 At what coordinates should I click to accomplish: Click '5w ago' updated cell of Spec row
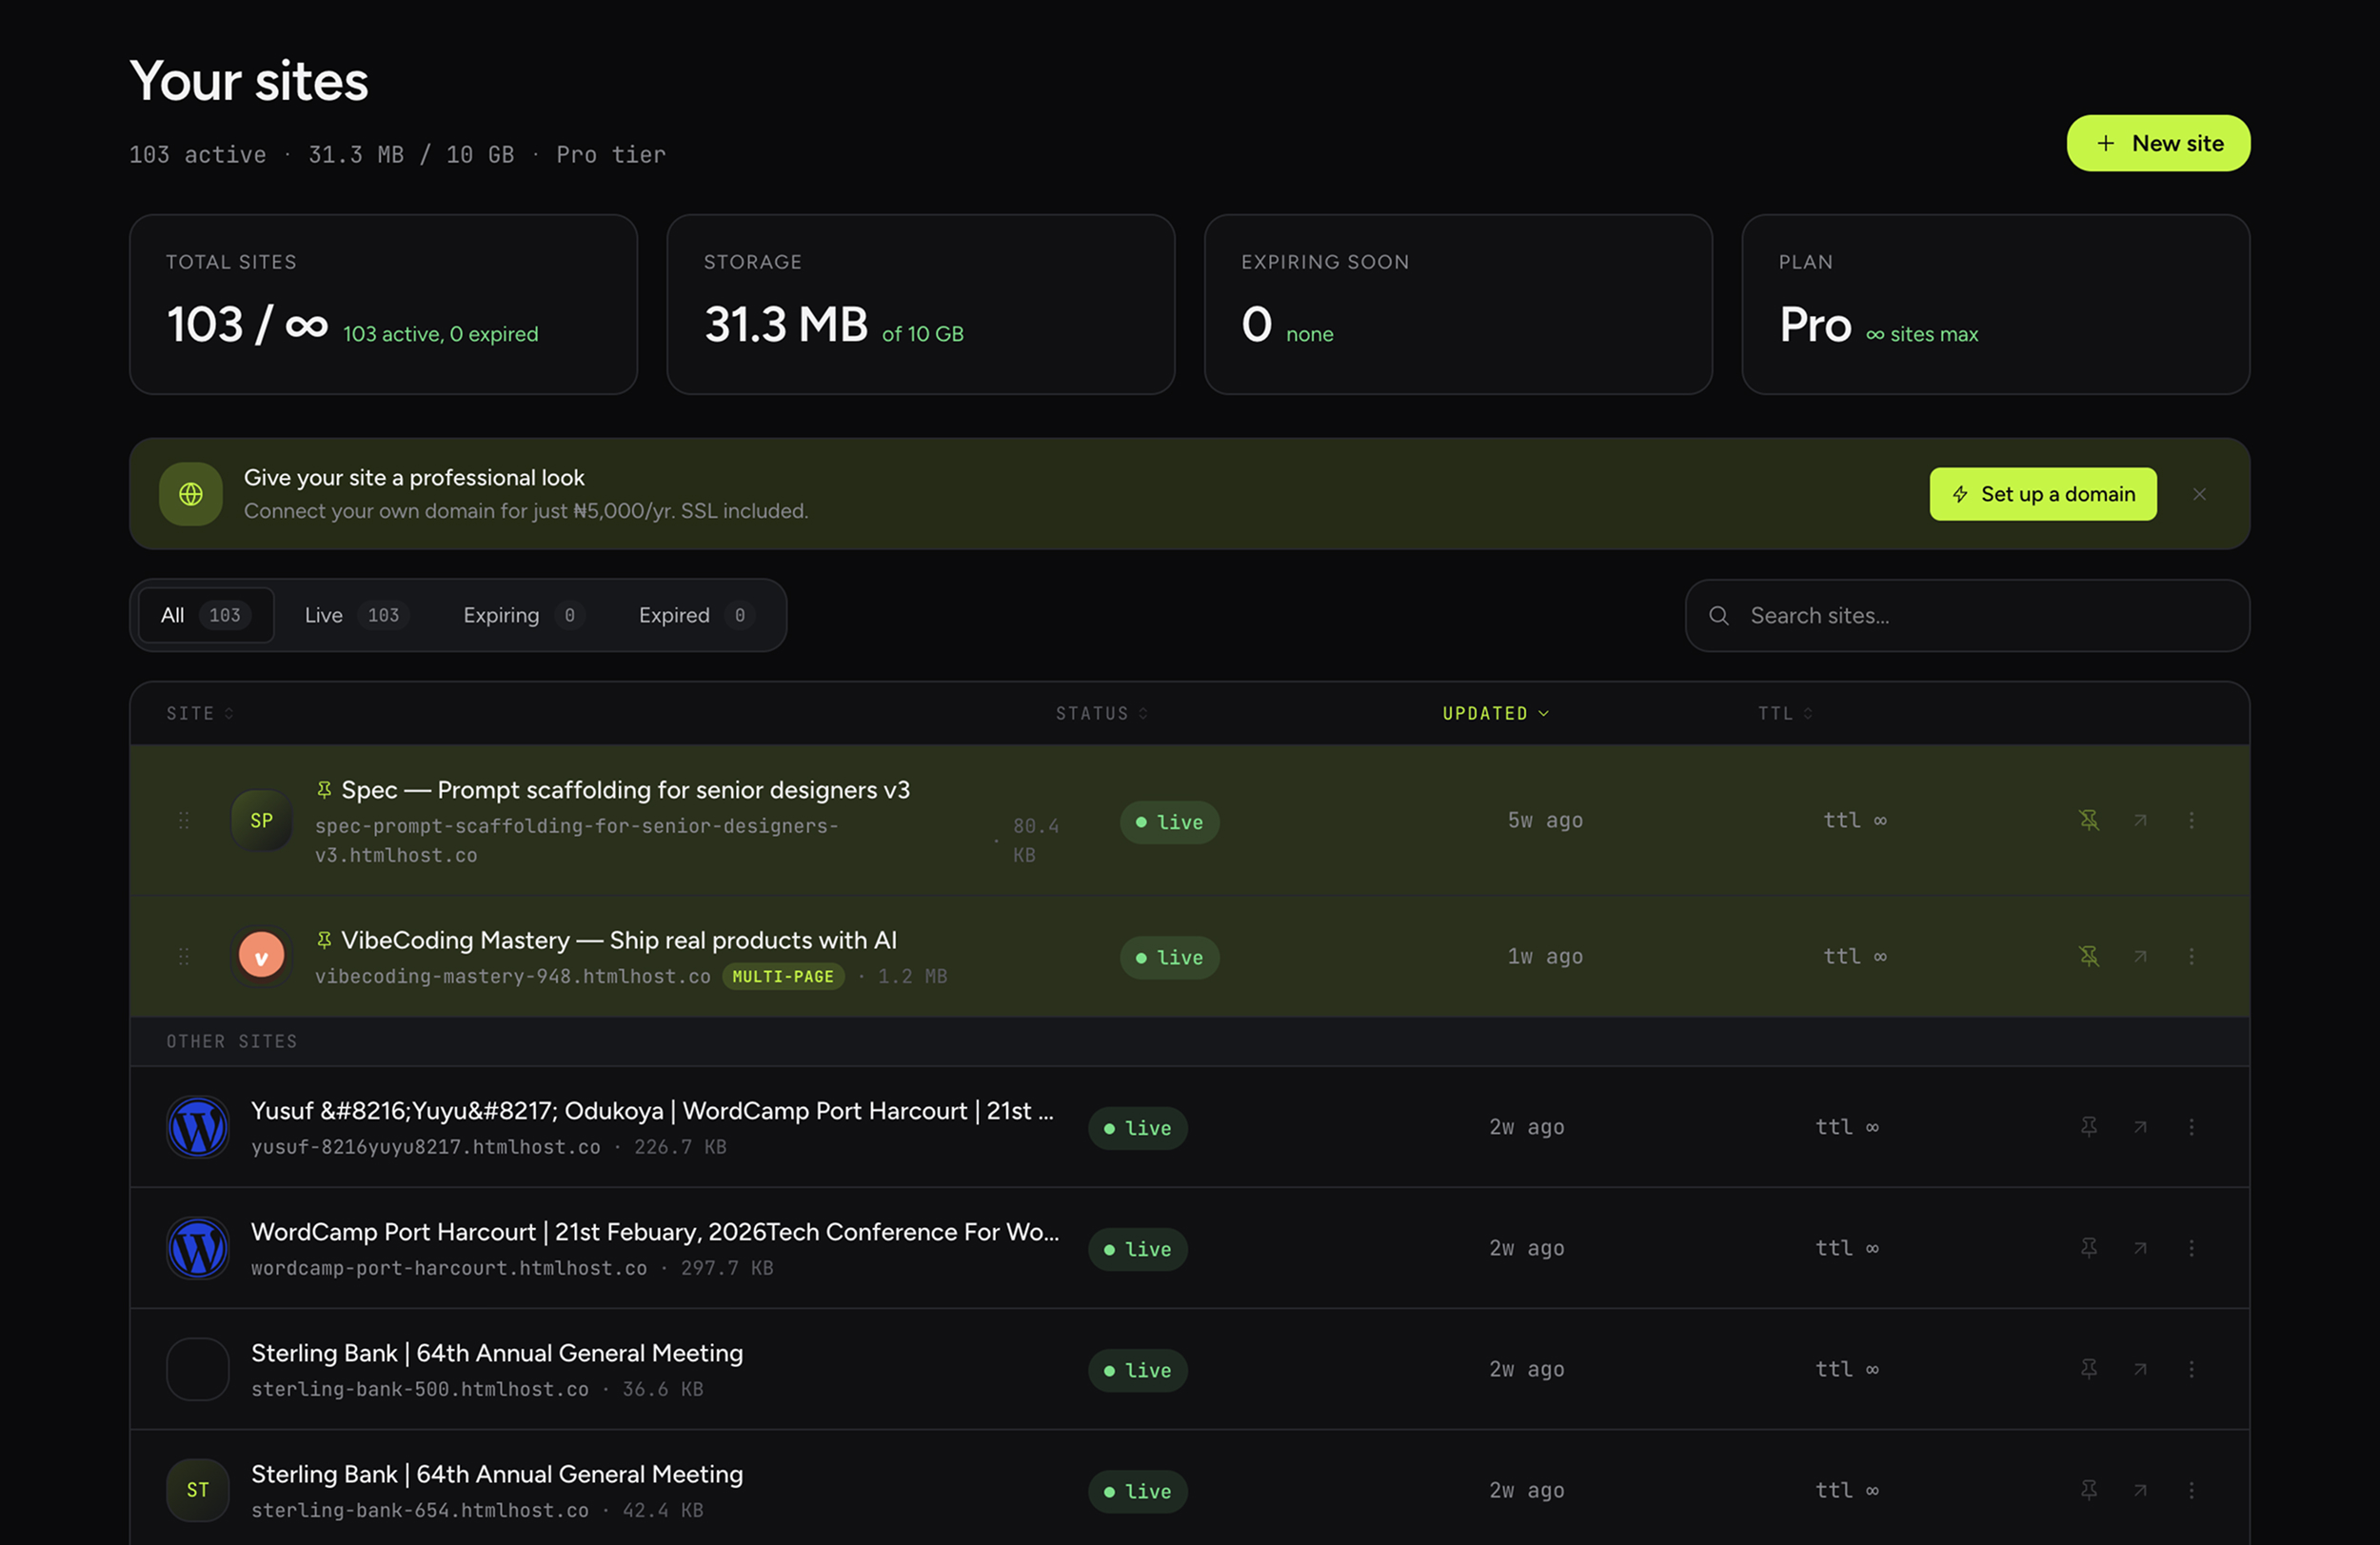click(x=1545, y=820)
